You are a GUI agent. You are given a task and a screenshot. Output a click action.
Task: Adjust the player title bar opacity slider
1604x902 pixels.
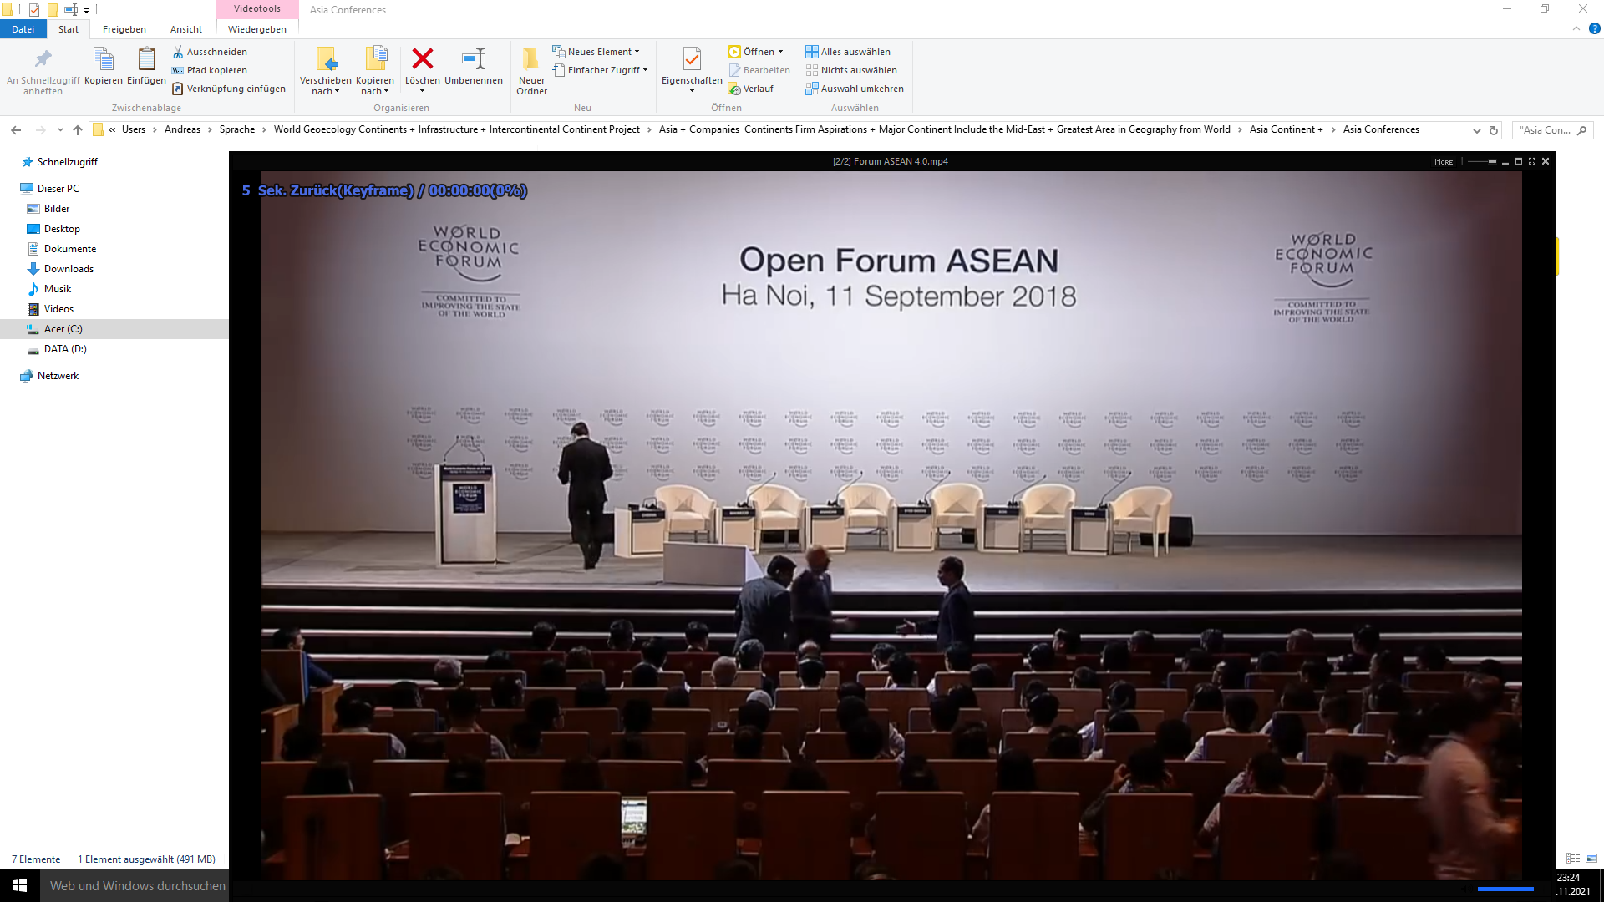[x=1482, y=161]
